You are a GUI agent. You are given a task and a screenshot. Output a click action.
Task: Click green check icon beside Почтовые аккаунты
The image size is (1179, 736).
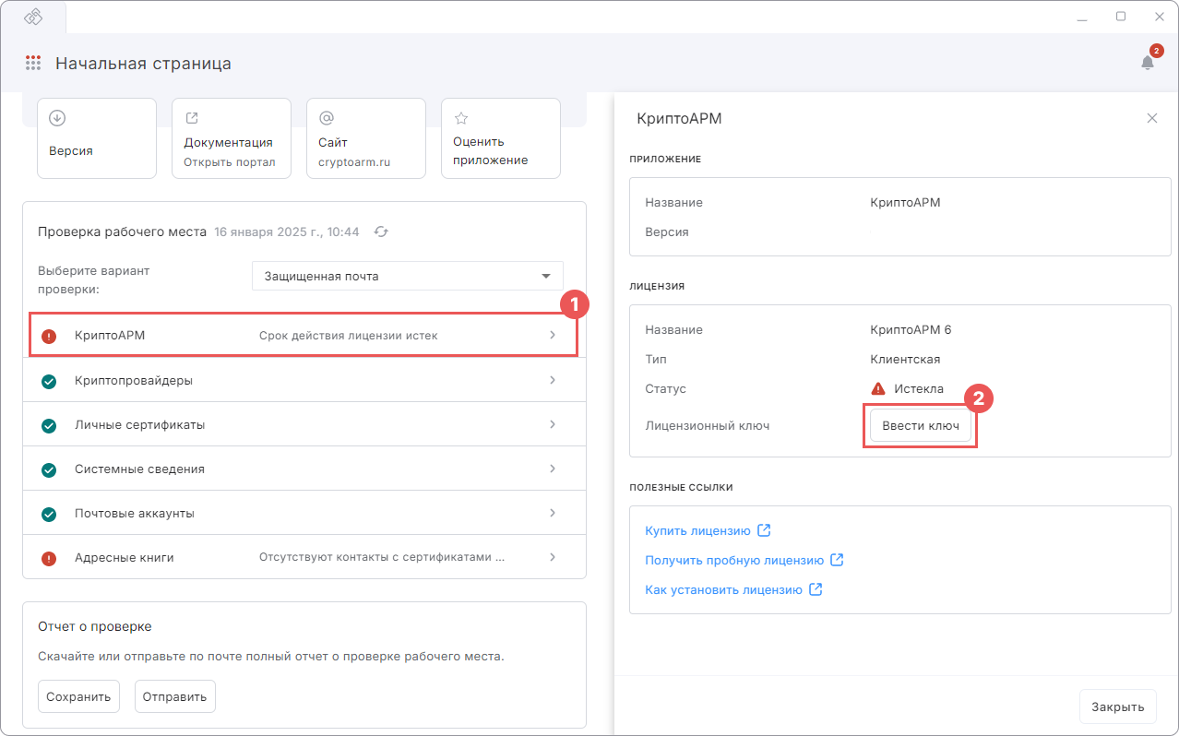49,514
